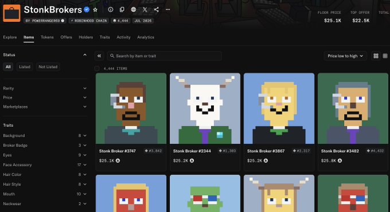
Task: Open the Tokens tab
Action: (47, 37)
